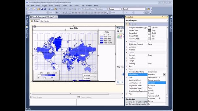Open the Edit menu
Viewport: 198px width, 111px height.
(32, 6)
